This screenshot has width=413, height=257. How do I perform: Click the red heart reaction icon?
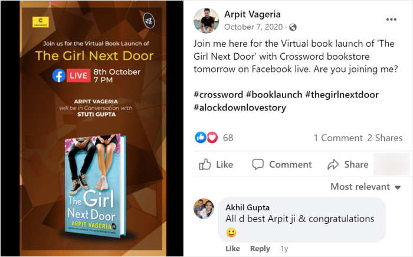[212, 138]
